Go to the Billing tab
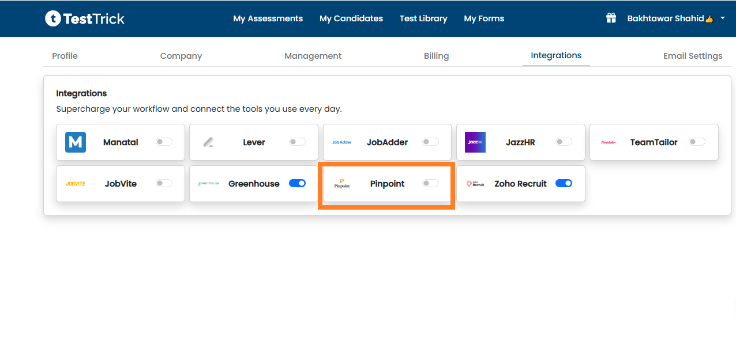The image size is (736, 353). pyautogui.click(x=436, y=56)
